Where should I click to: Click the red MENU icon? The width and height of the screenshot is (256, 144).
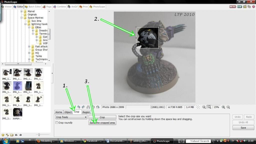tap(232, 7)
